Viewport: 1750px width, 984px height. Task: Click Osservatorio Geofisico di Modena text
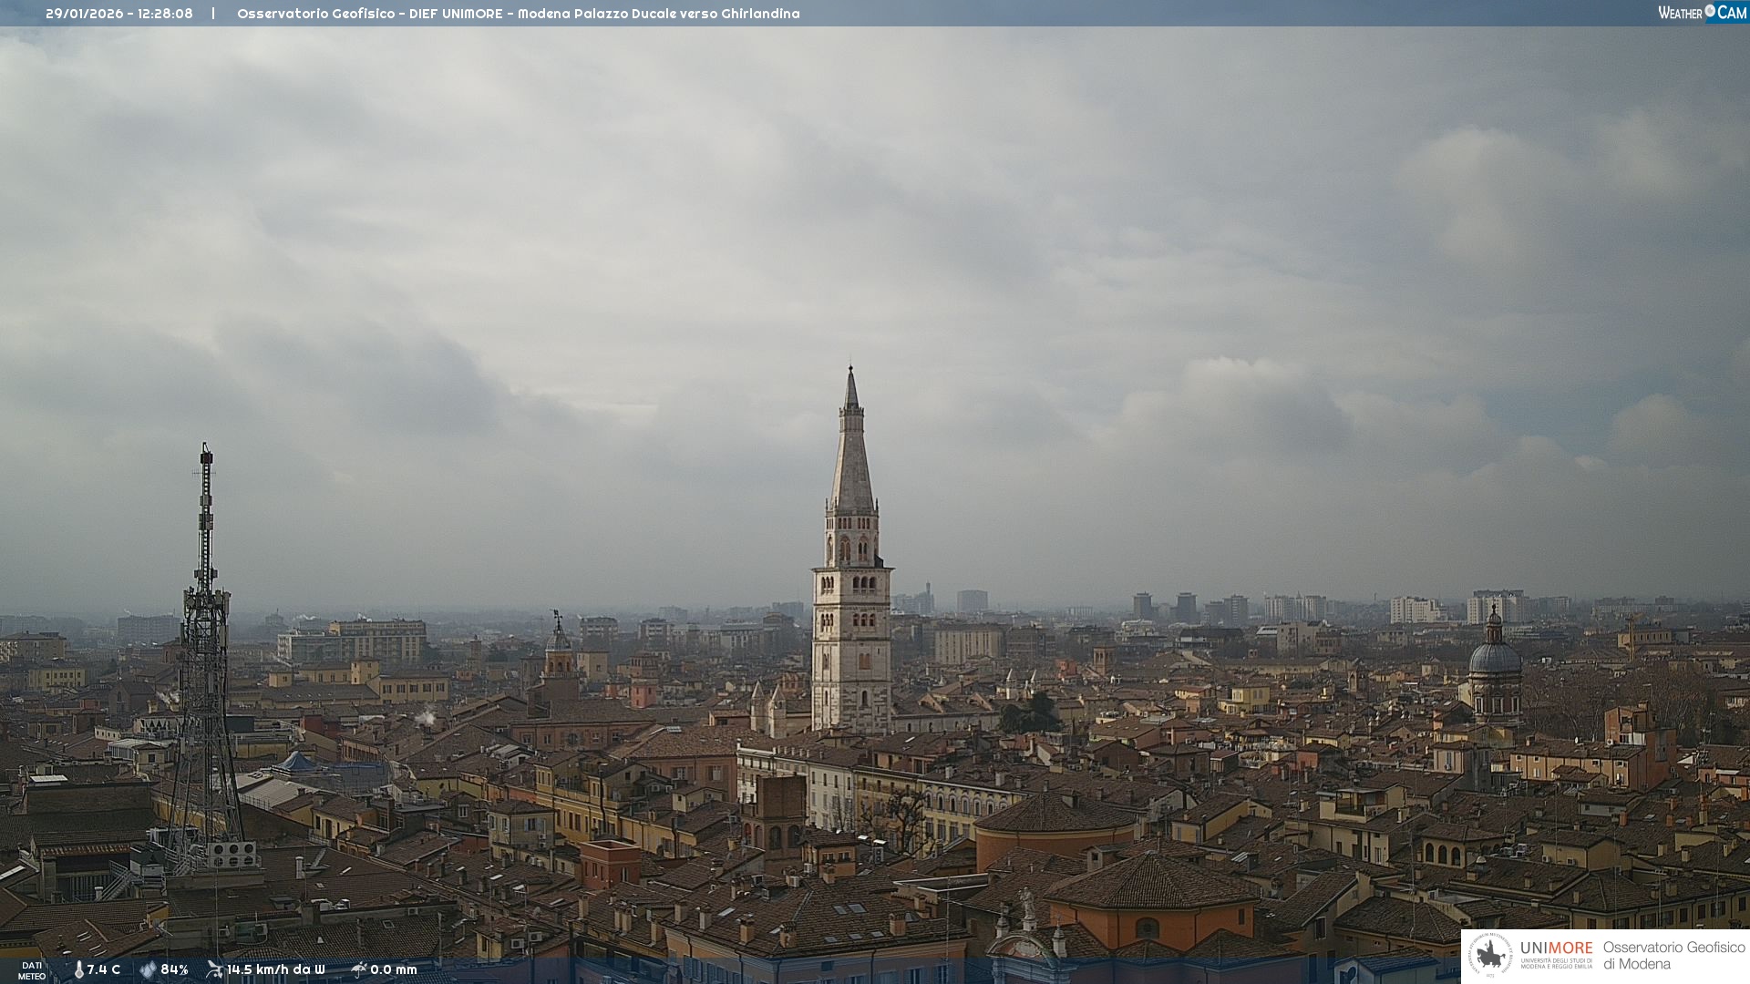point(1673,955)
